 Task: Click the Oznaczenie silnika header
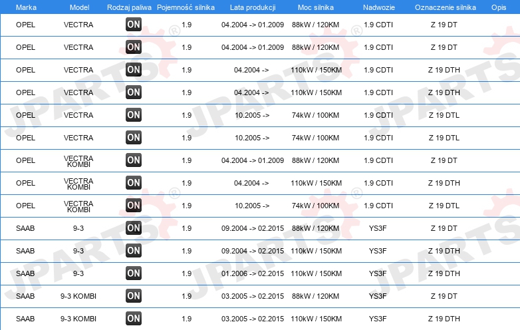pos(446,7)
